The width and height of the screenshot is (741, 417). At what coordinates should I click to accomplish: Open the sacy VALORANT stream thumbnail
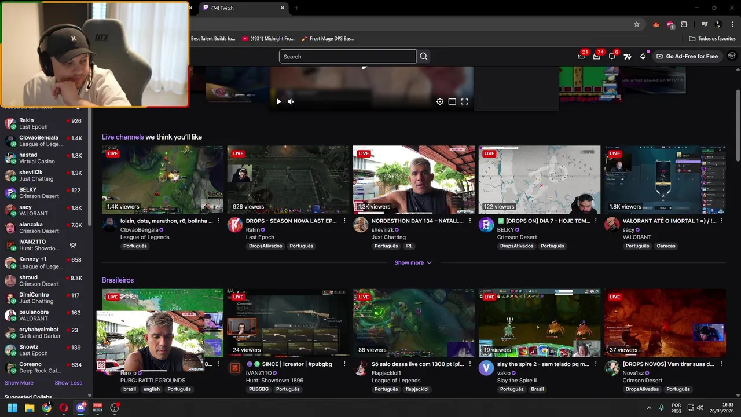coord(665,180)
